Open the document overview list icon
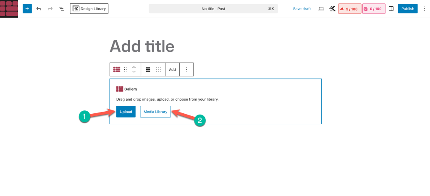 click(x=62, y=8)
